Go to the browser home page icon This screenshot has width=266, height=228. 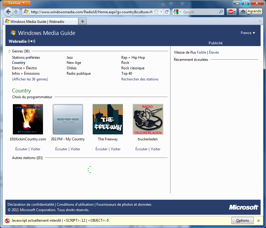[243, 12]
